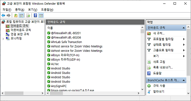This screenshot has height=101, width=191.
Task: Select the AllJoyn 라우터(TCP-In) rule
Action: 65,55
